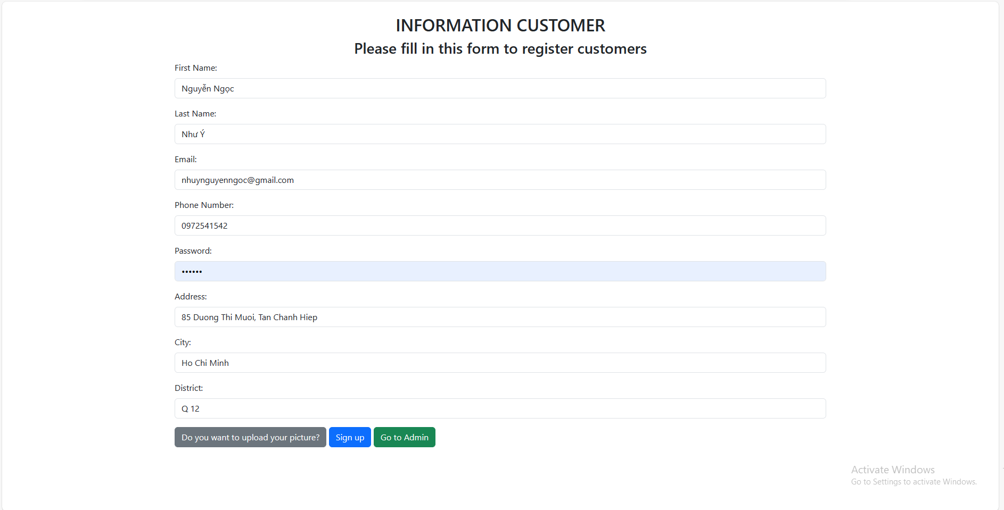The height and width of the screenshot is (510, 1004).
Task: Click the 'Email:' label text
Action: [185, 160]
